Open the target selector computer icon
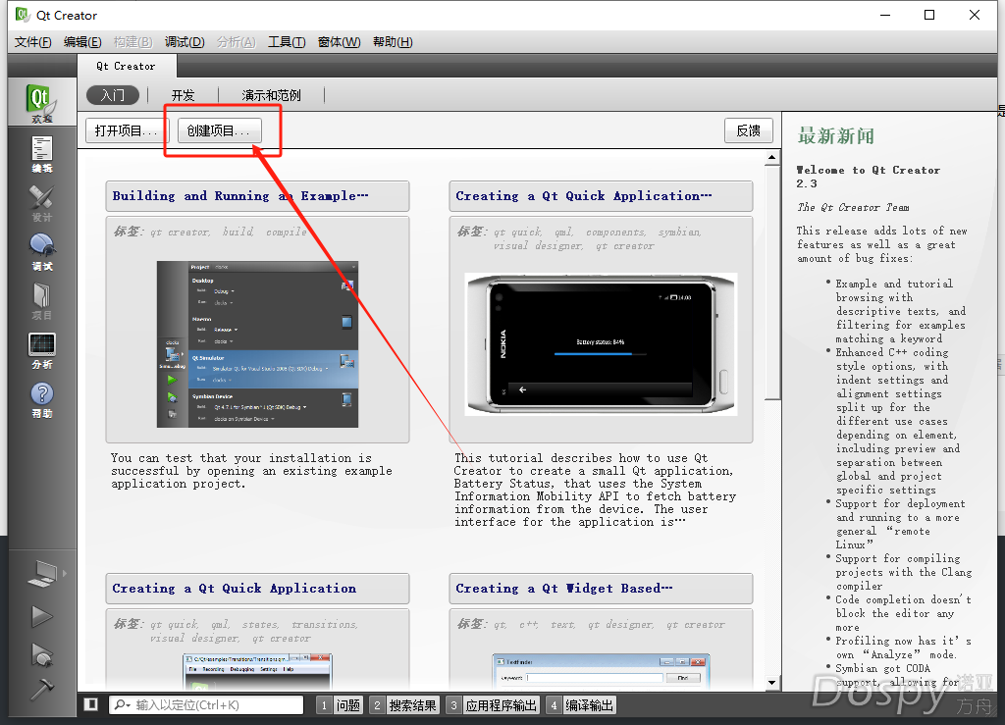 click(43, 573)
